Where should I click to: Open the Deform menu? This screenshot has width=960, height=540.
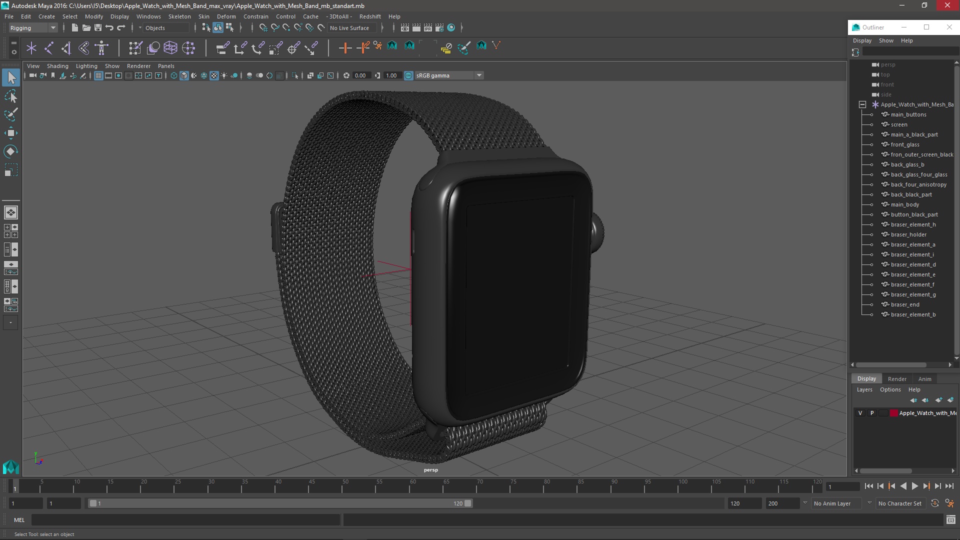pyautogui.click(x=226, y=16)
